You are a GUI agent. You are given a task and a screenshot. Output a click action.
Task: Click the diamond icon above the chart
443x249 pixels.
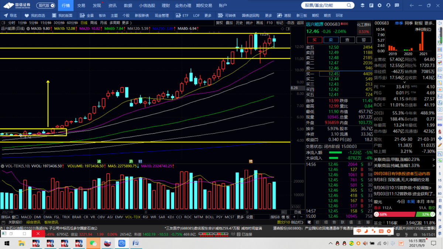tap(283, 28)
